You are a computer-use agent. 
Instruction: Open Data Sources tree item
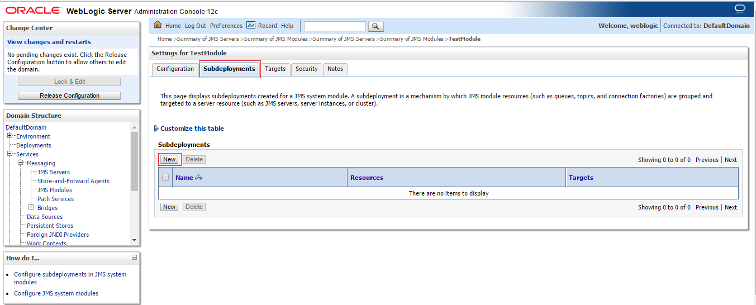pyautogui.click(x=45, y=217)
